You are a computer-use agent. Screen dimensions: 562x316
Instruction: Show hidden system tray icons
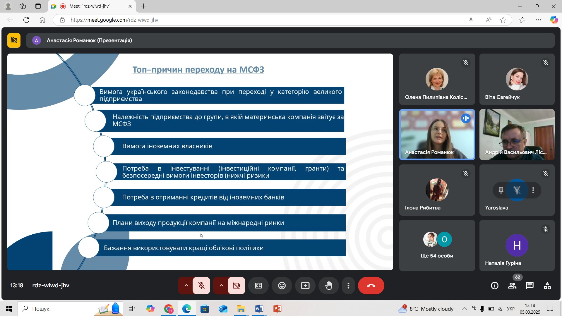point(465,309)
